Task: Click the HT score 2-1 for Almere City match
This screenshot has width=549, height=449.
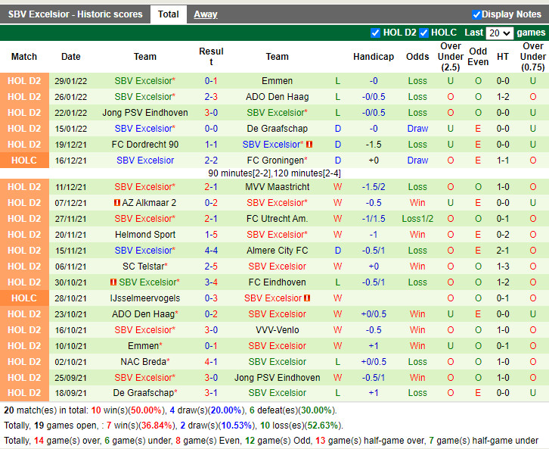Action: tap(502, 251)
